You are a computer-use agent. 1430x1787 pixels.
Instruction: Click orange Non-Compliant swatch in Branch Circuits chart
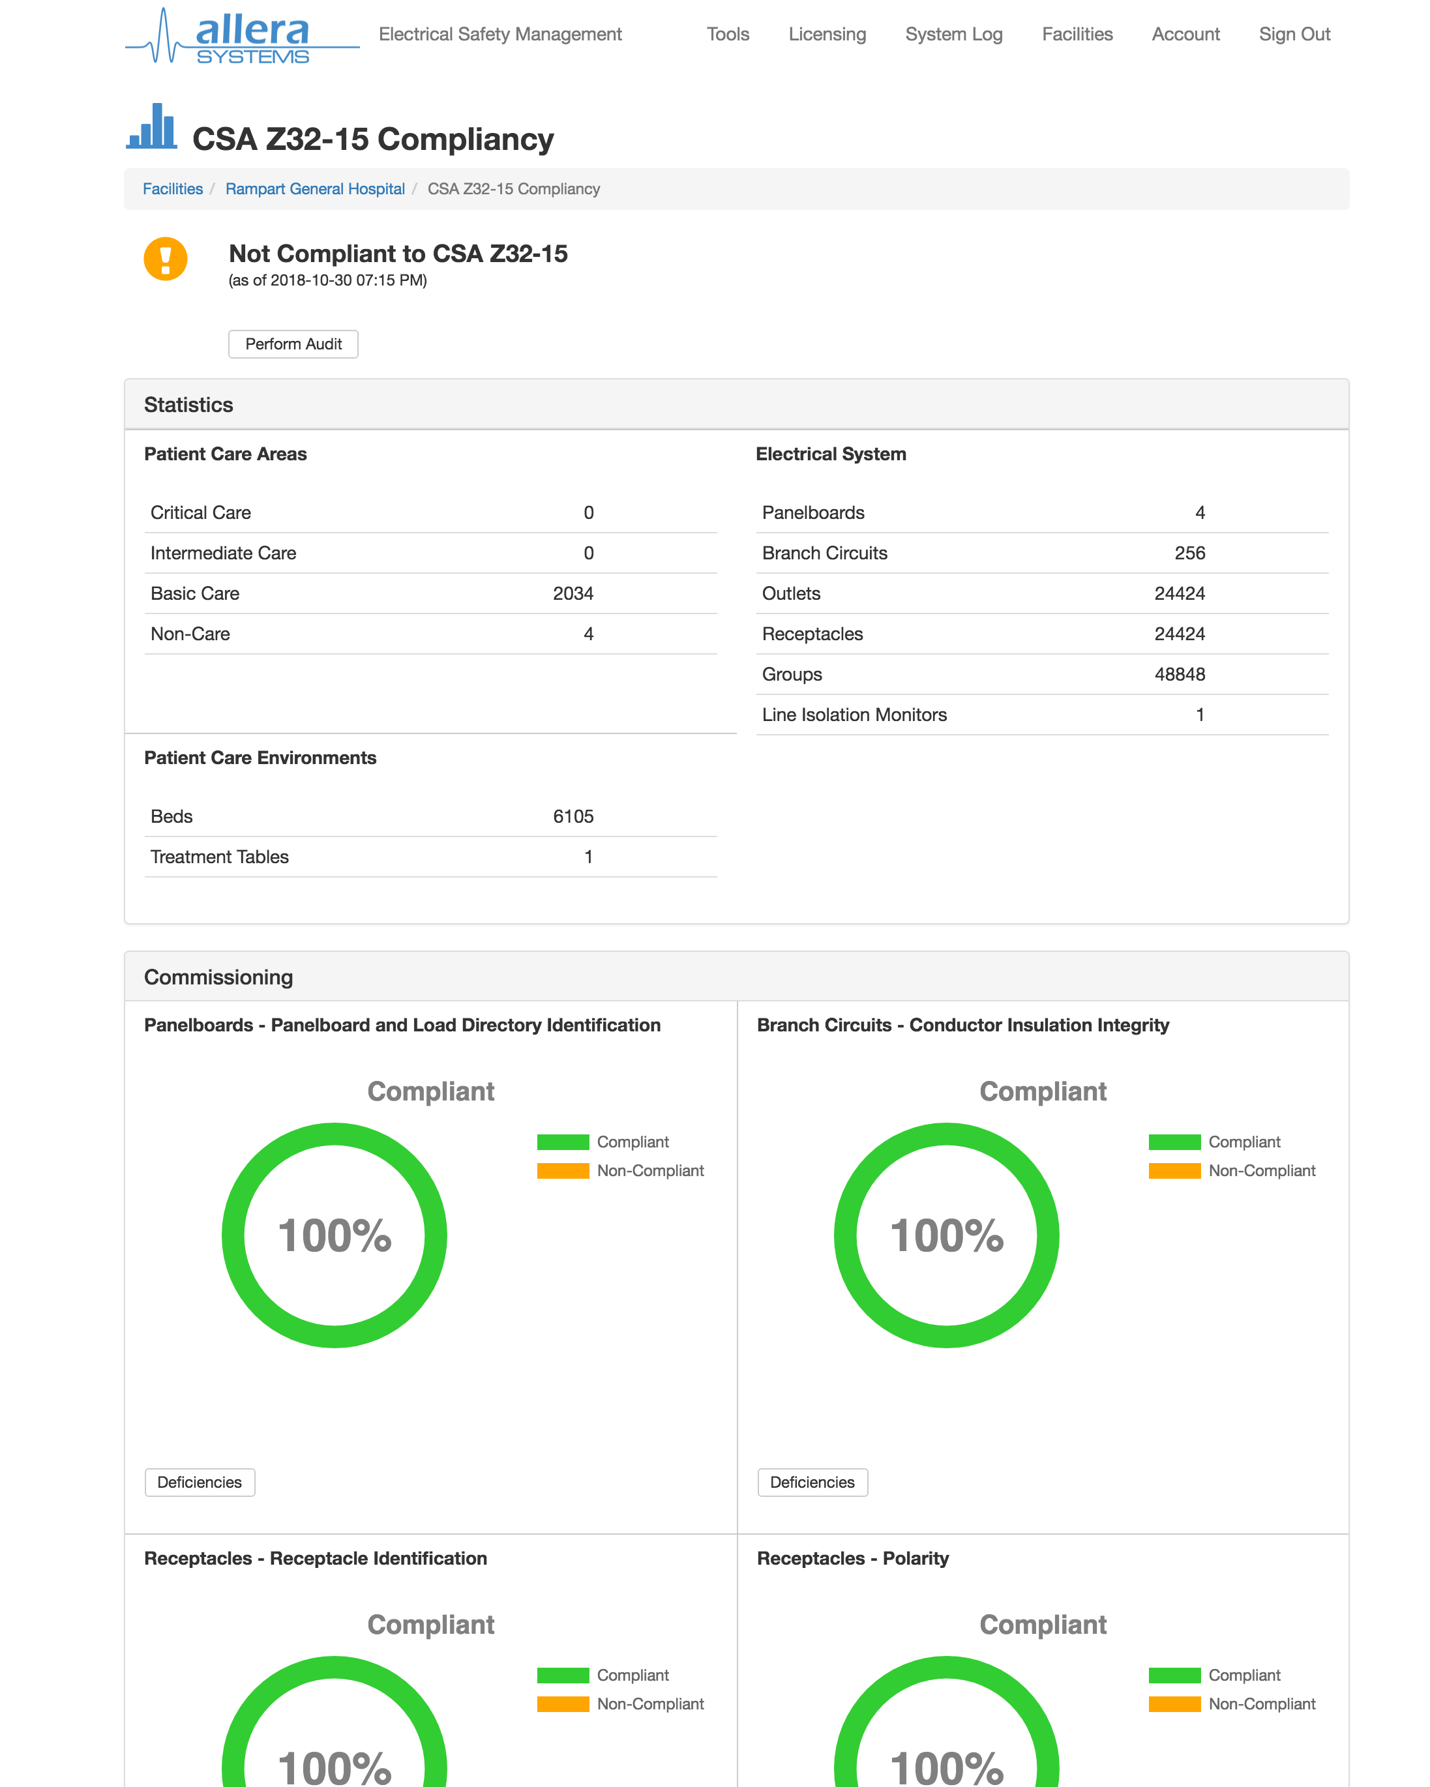[1174, 1170]
